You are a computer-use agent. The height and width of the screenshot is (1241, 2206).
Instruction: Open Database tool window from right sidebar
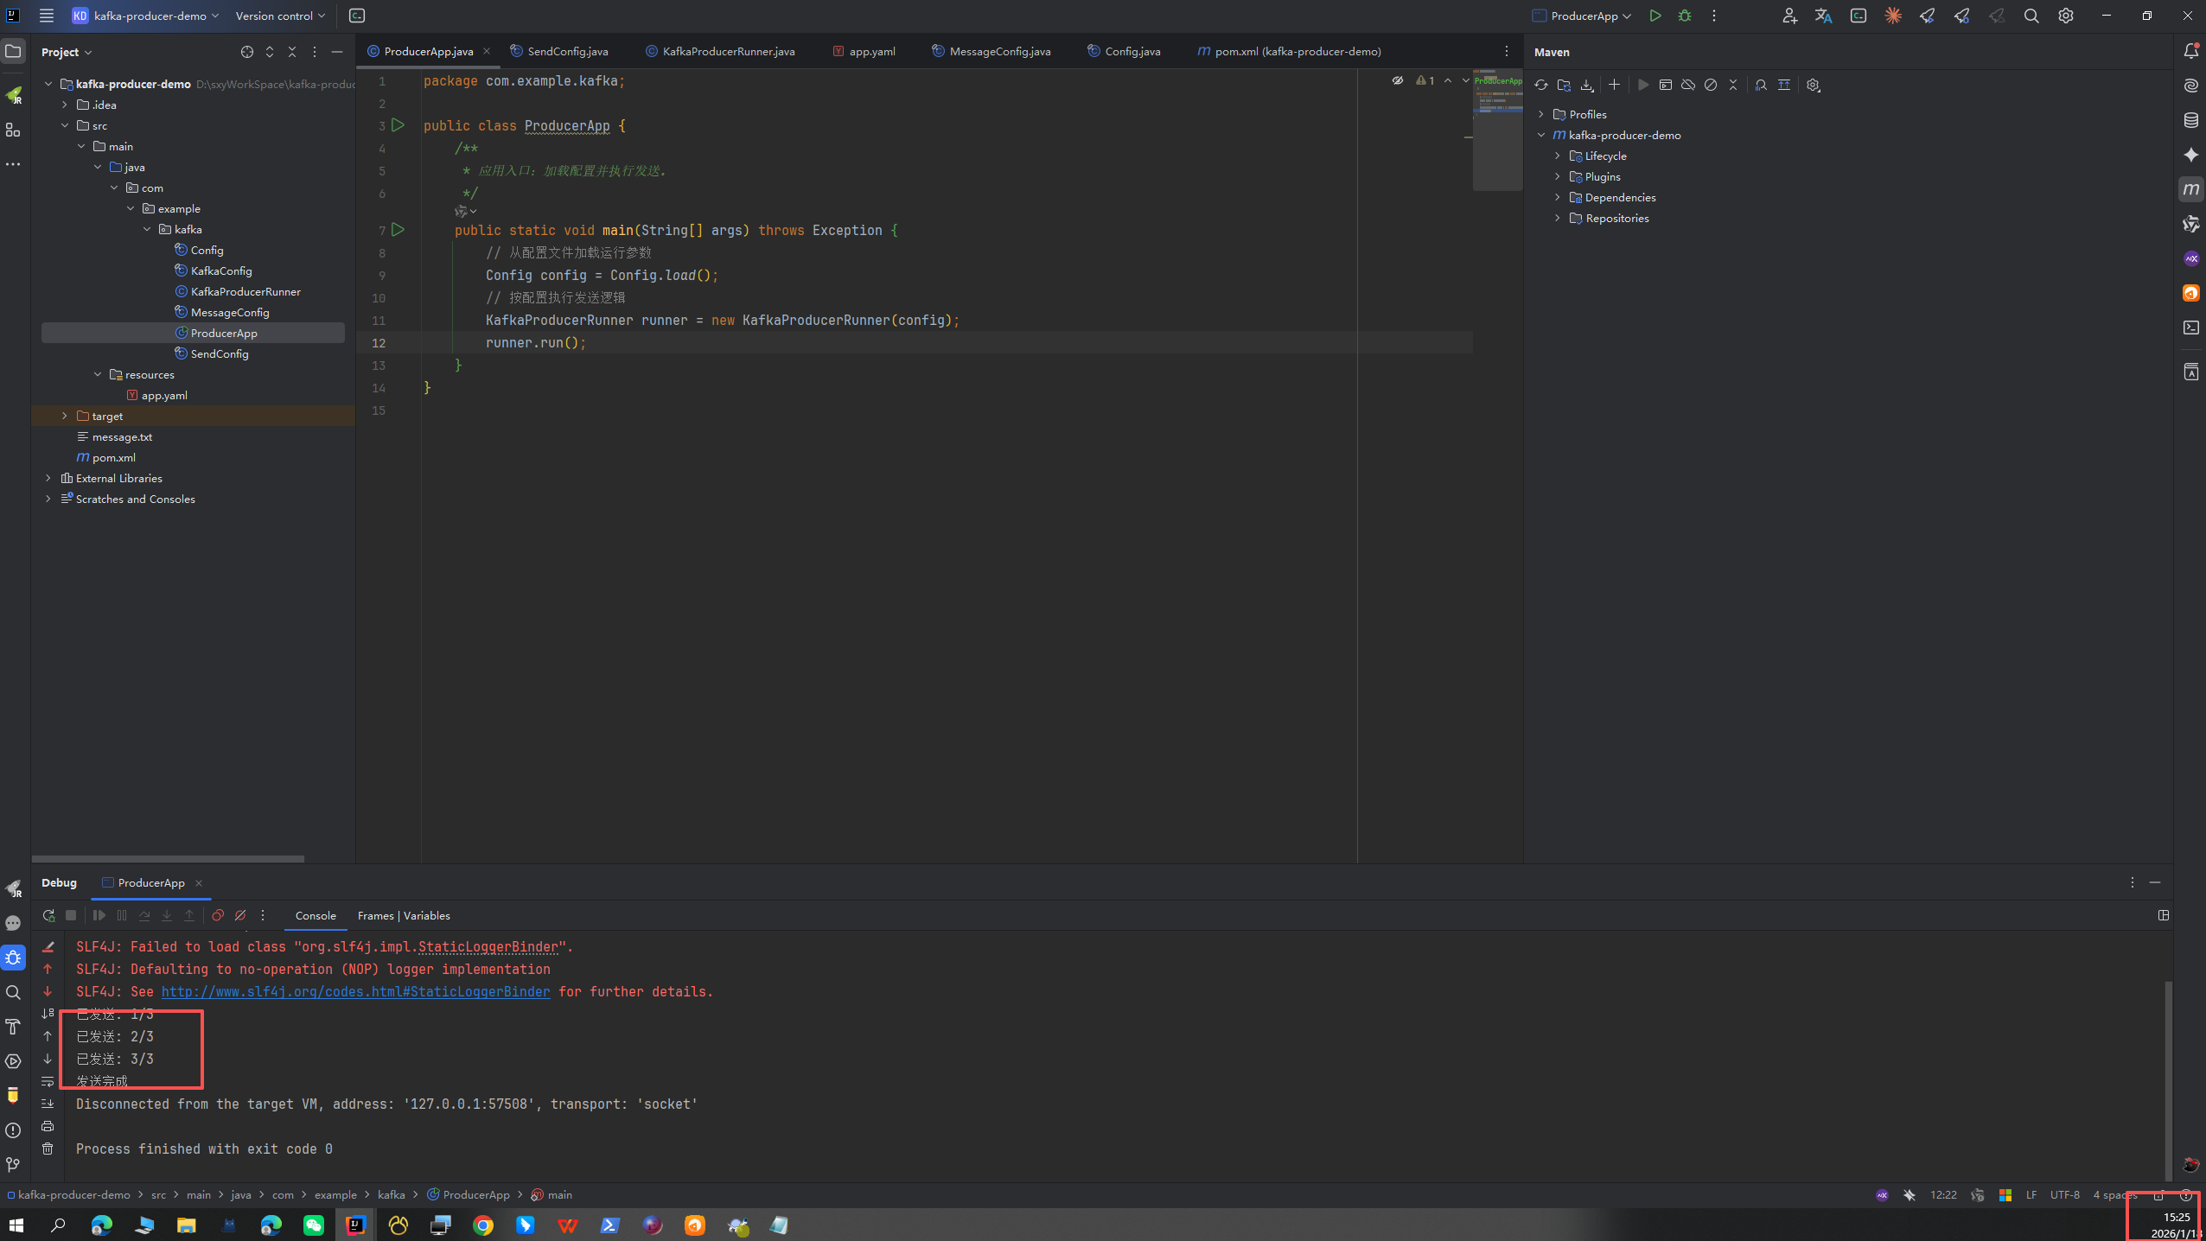point(2190,120)
